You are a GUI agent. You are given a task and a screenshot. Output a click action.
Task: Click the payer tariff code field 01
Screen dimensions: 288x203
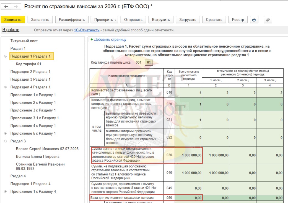pos(149,63)
